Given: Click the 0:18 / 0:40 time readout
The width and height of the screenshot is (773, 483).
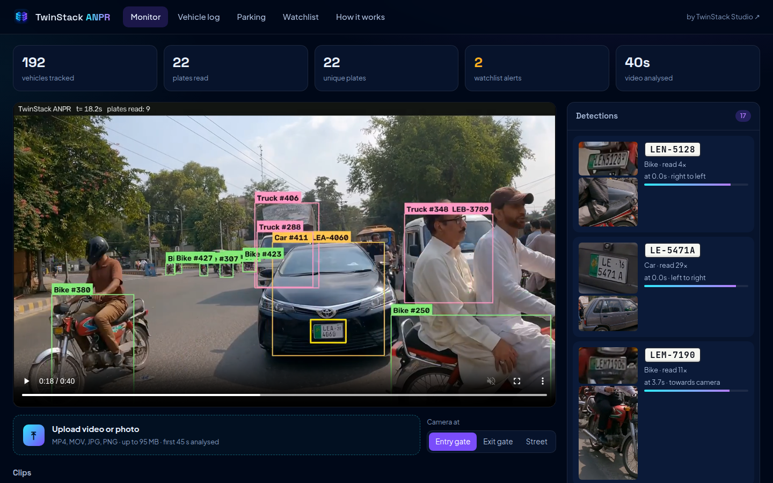Looking at the screenshot, I should point(57,381).
